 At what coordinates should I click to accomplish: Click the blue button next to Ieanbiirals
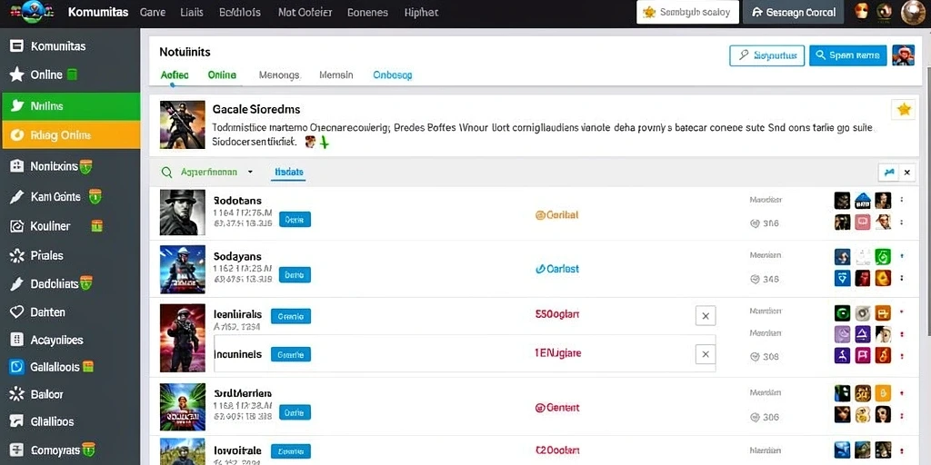click(290, 316)
